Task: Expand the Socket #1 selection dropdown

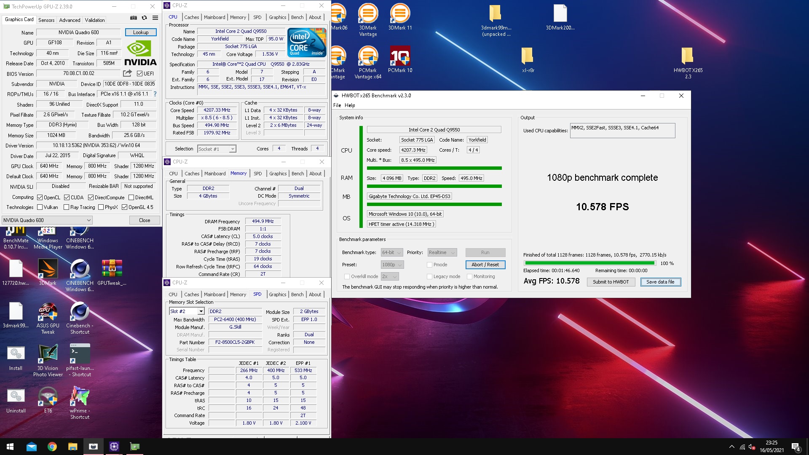Action: (x=217, y=149)
